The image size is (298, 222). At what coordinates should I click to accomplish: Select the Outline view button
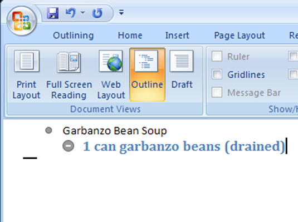click(x=147, y=74)
